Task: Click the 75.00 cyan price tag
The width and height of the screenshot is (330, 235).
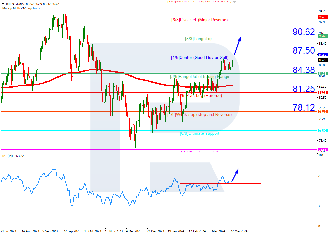Action: point(322,131)
